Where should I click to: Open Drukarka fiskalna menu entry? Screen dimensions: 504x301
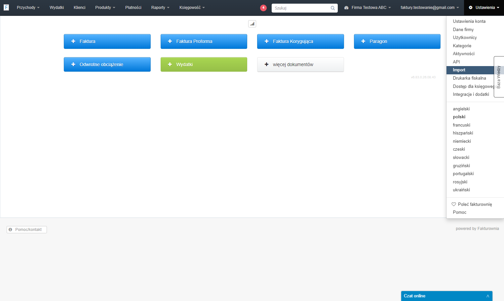(x=469, y=78)
